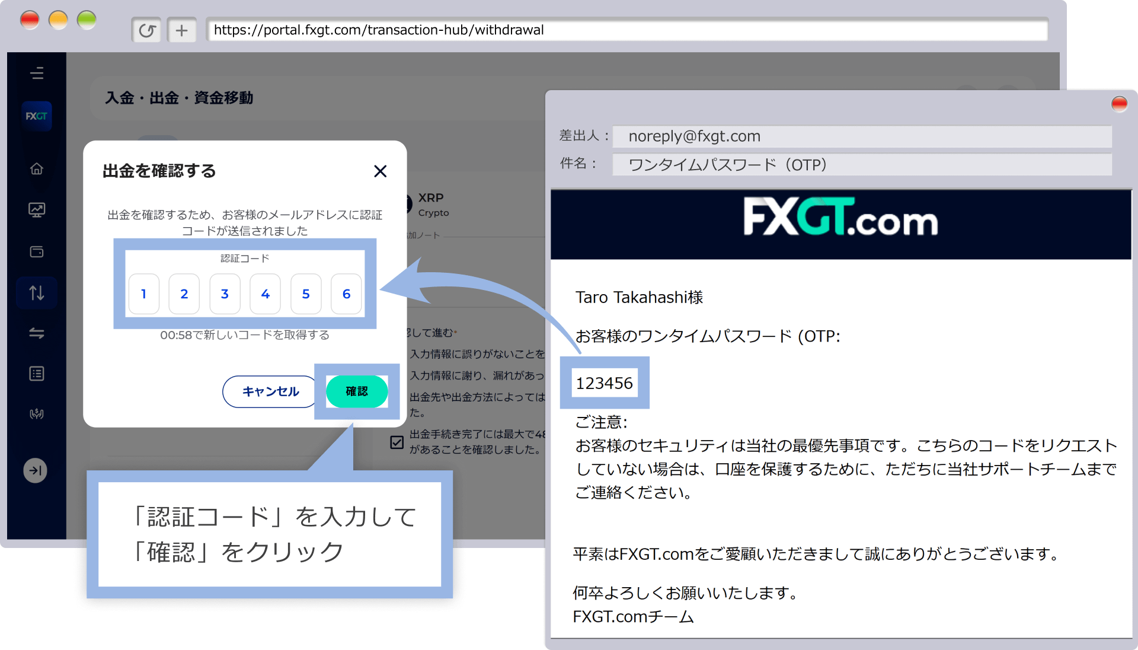This screenshot has width=1138, height=650.
Task: Click the キャンセル button
Action: (x=268, y=391)
